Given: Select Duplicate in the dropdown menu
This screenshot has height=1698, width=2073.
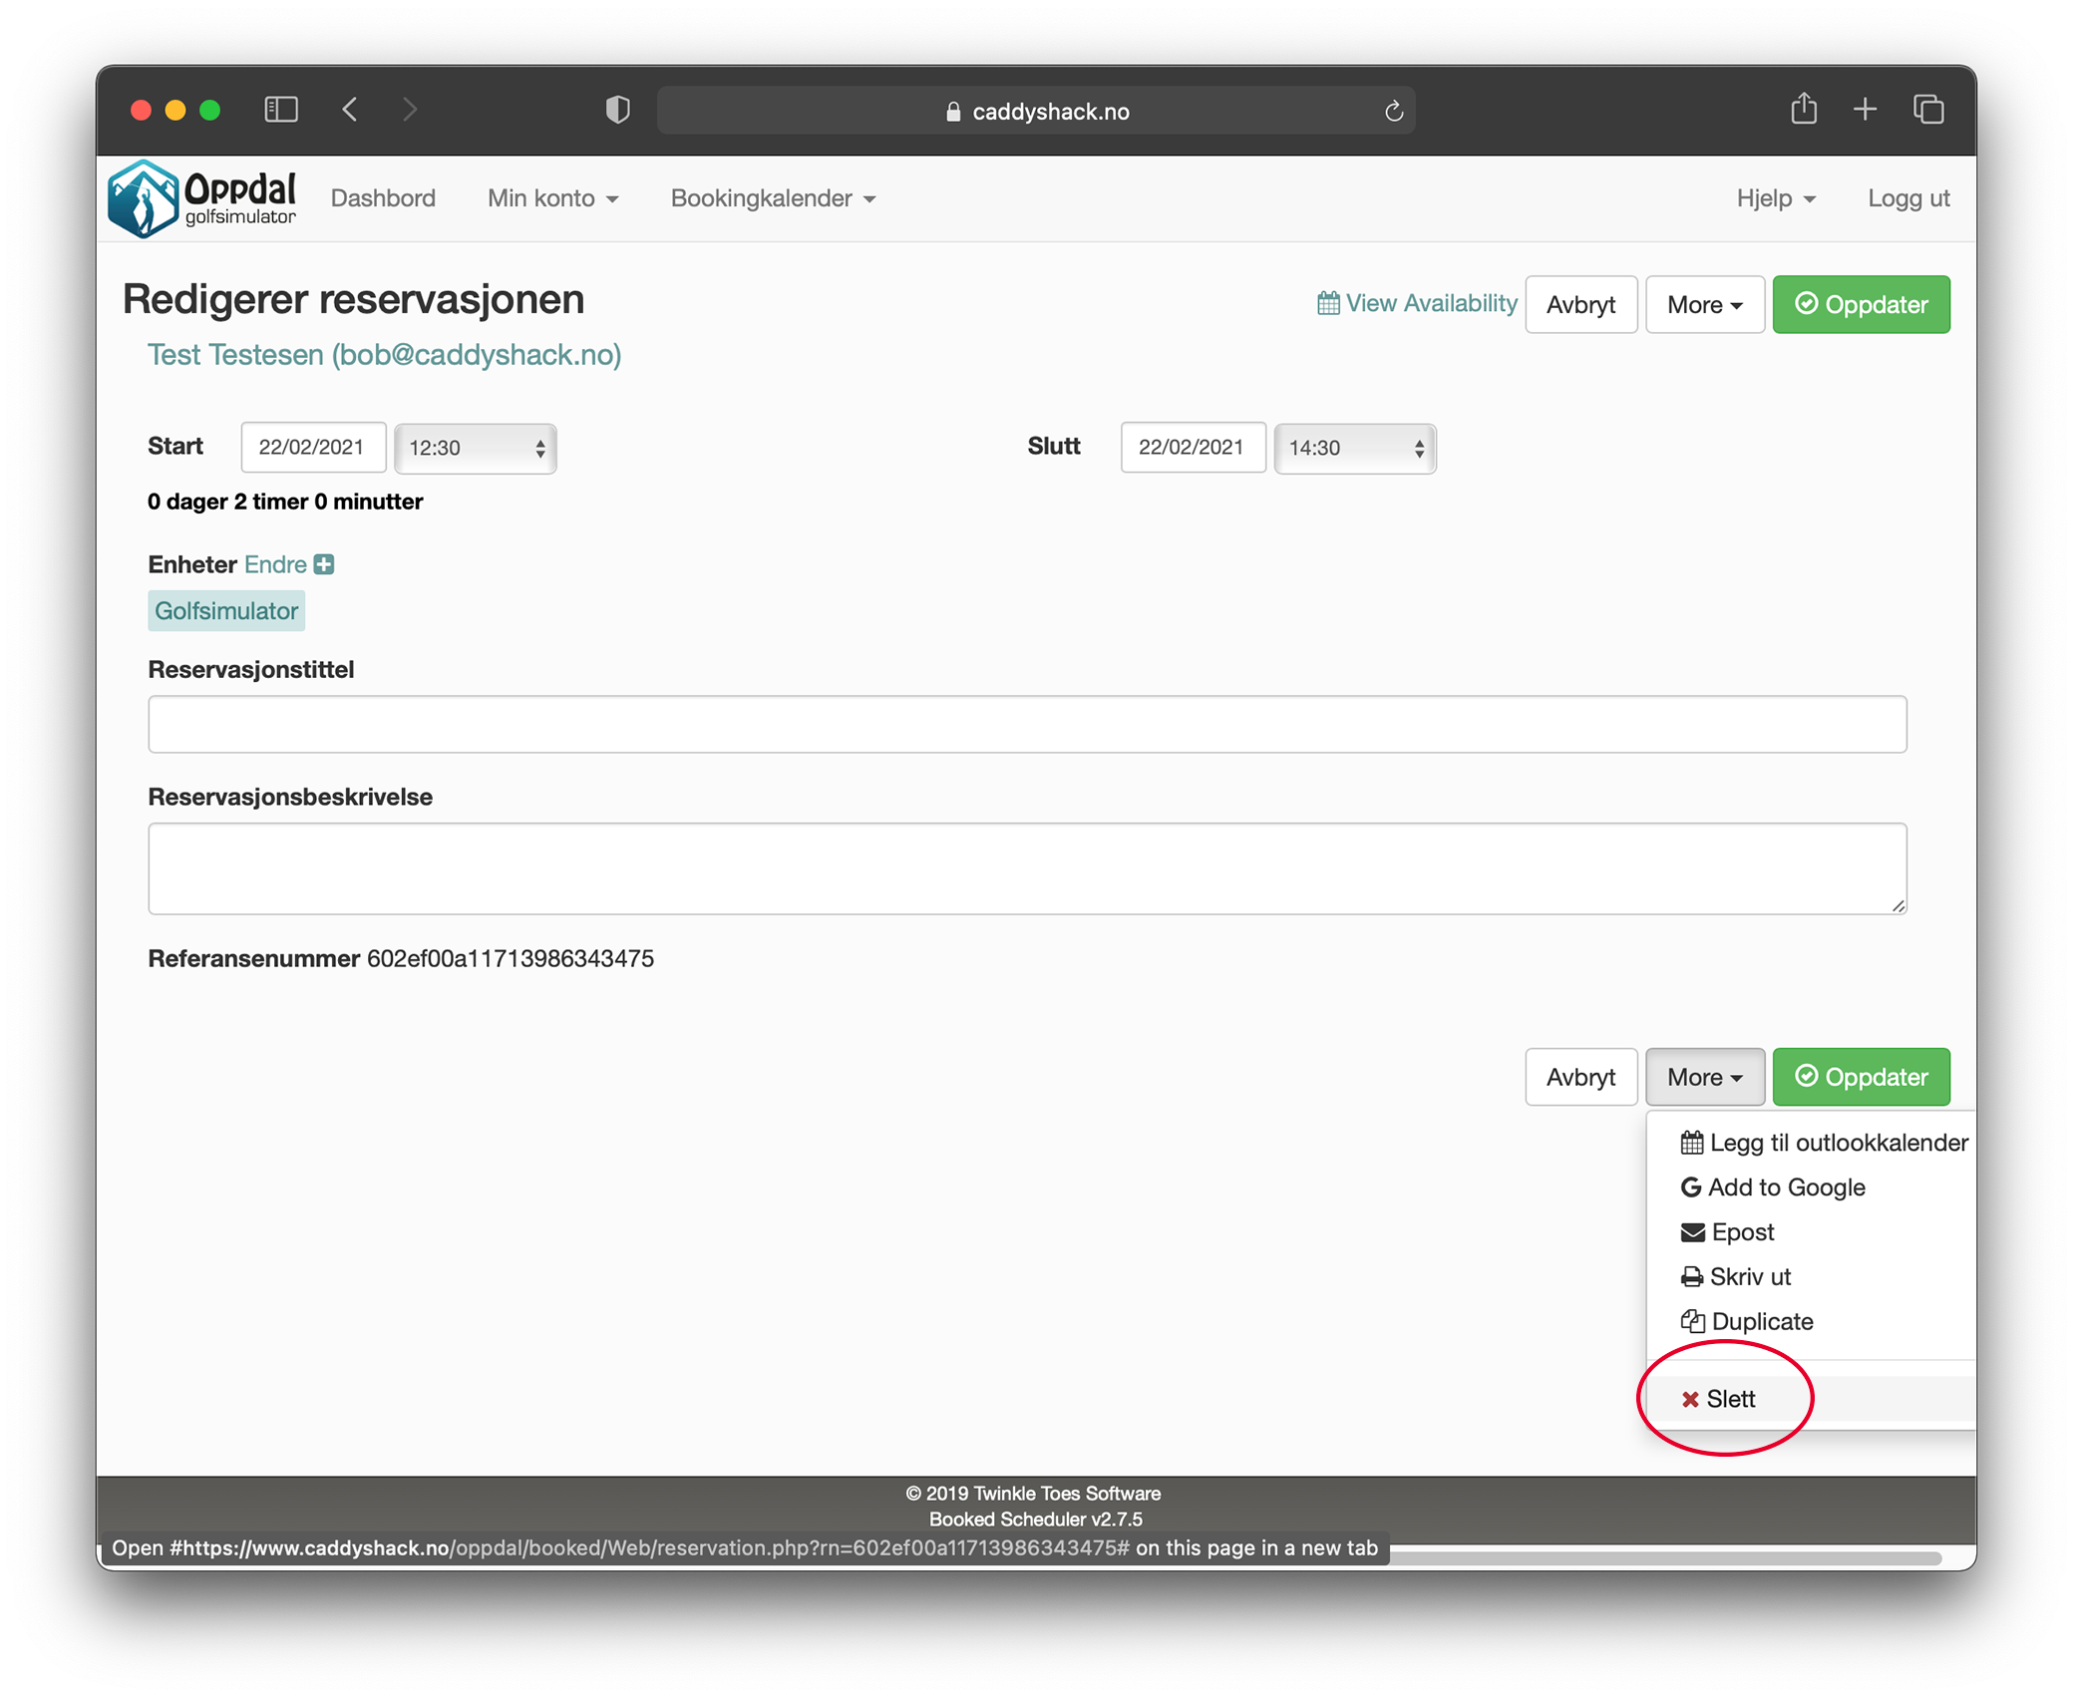Looking at the screenshot, I should [x=1761, y=1321].
